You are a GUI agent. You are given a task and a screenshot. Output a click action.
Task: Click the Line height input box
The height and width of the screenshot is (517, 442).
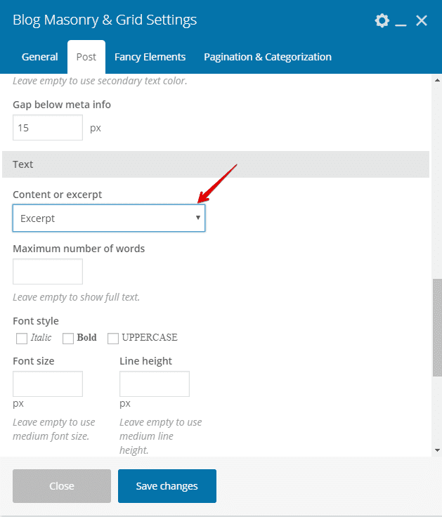155,384
